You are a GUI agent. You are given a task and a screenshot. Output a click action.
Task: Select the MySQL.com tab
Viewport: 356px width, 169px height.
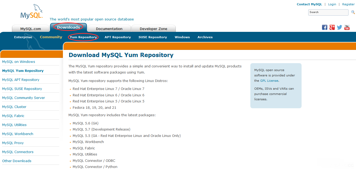coord(30,28)
